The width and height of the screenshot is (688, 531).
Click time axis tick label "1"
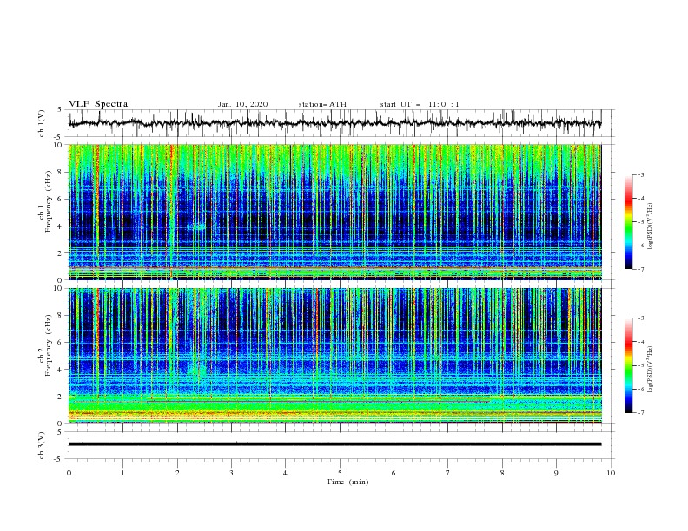pyautogui.click(x=122, y=473)
